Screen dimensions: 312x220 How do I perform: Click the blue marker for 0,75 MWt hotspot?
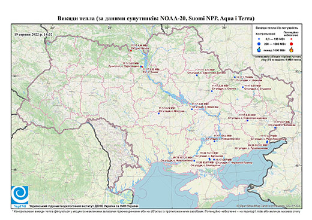(x=159, y=114)
